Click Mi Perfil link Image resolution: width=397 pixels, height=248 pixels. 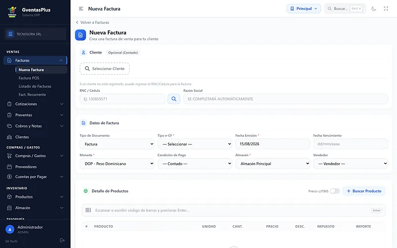point(11,241)
